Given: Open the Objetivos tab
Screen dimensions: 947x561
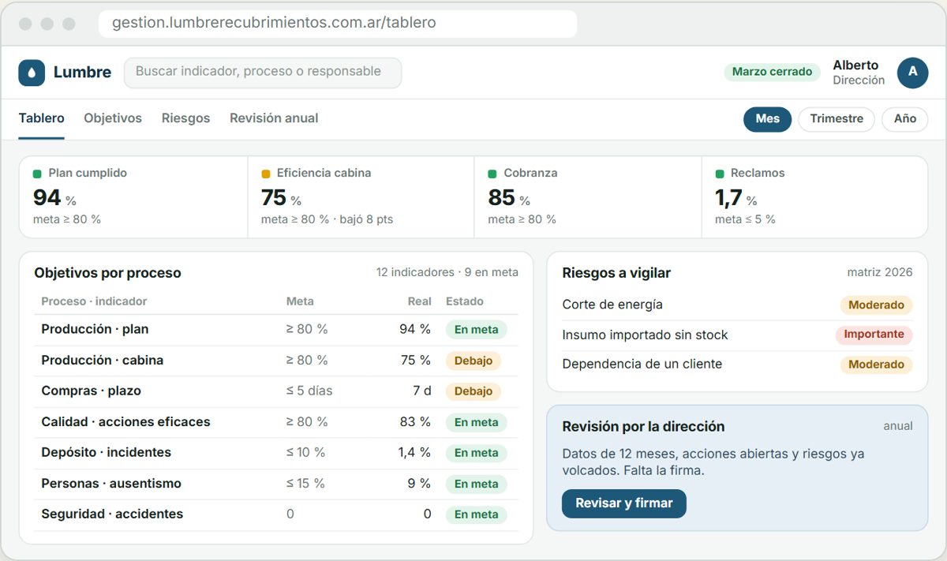Looking at the screenshot, I should [x=113, y=118].
